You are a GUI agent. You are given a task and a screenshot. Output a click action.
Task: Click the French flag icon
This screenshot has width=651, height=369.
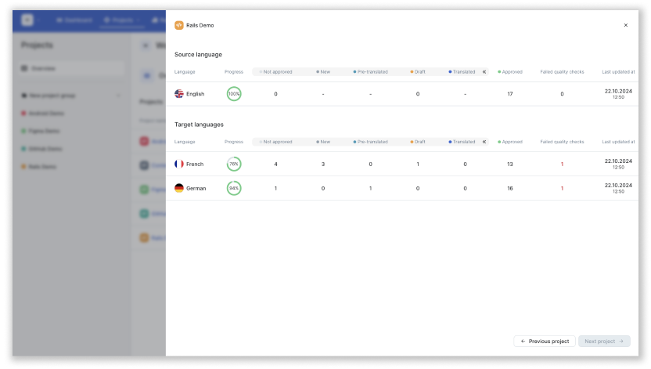click(x=179, y=165)
